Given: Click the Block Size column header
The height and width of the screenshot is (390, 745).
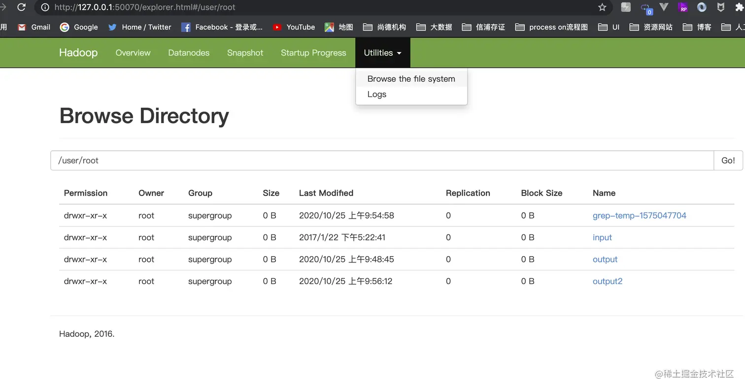Looking at the screenshot, I should [542, 193].
